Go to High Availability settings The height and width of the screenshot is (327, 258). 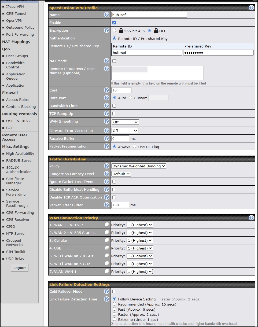[x=20, y=153]
